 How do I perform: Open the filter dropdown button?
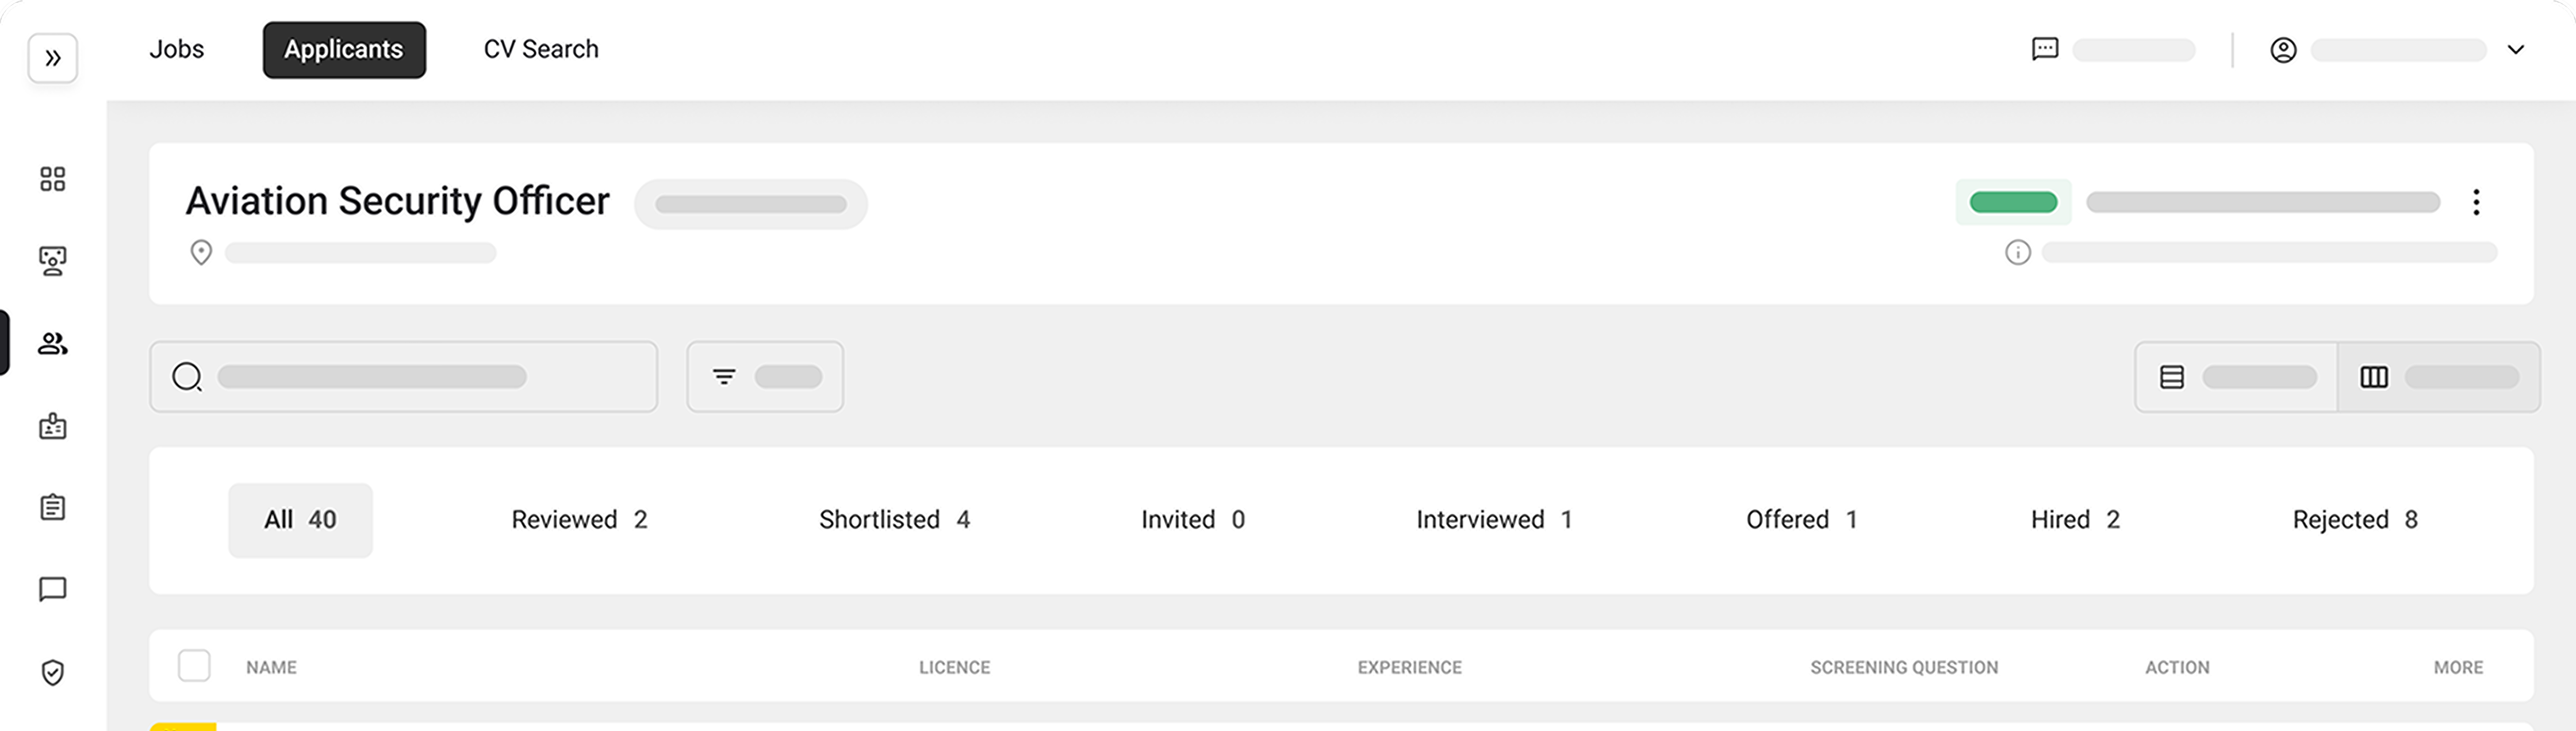(x=765, y=377)
